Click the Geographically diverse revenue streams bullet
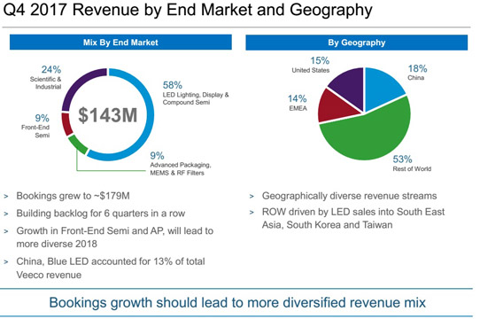This screenshot has width=480, height=319. coord(349,196)
